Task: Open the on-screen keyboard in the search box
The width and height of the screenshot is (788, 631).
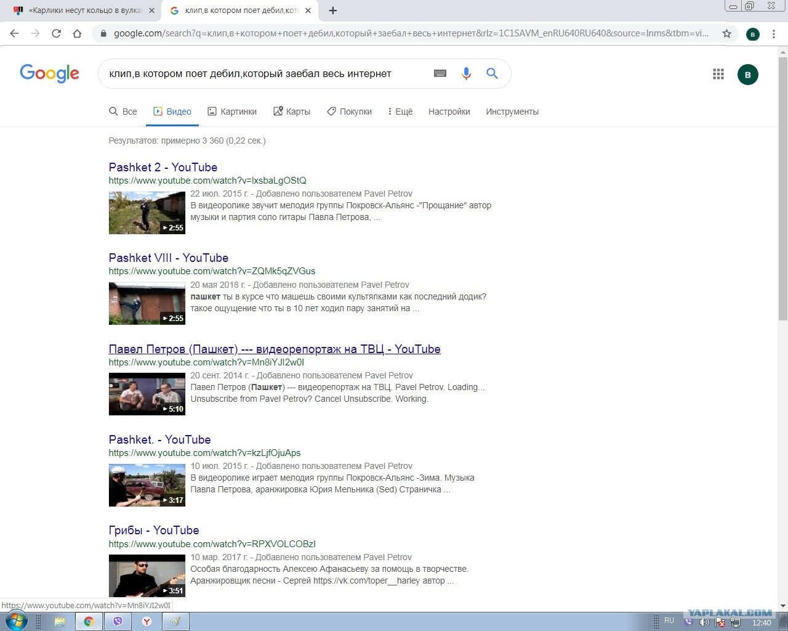Action: pyautogui.click(x=440, y=73)
